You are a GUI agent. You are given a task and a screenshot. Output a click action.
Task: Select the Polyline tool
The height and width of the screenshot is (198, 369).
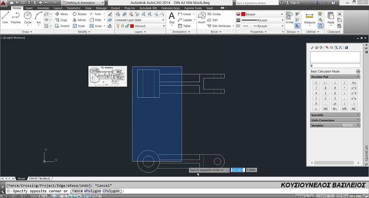16,18
